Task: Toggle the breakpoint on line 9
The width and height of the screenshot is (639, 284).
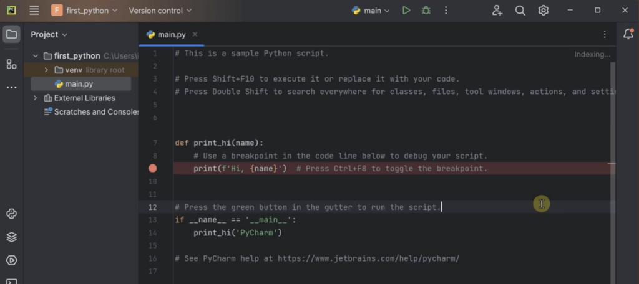Action: coord(153,168)
